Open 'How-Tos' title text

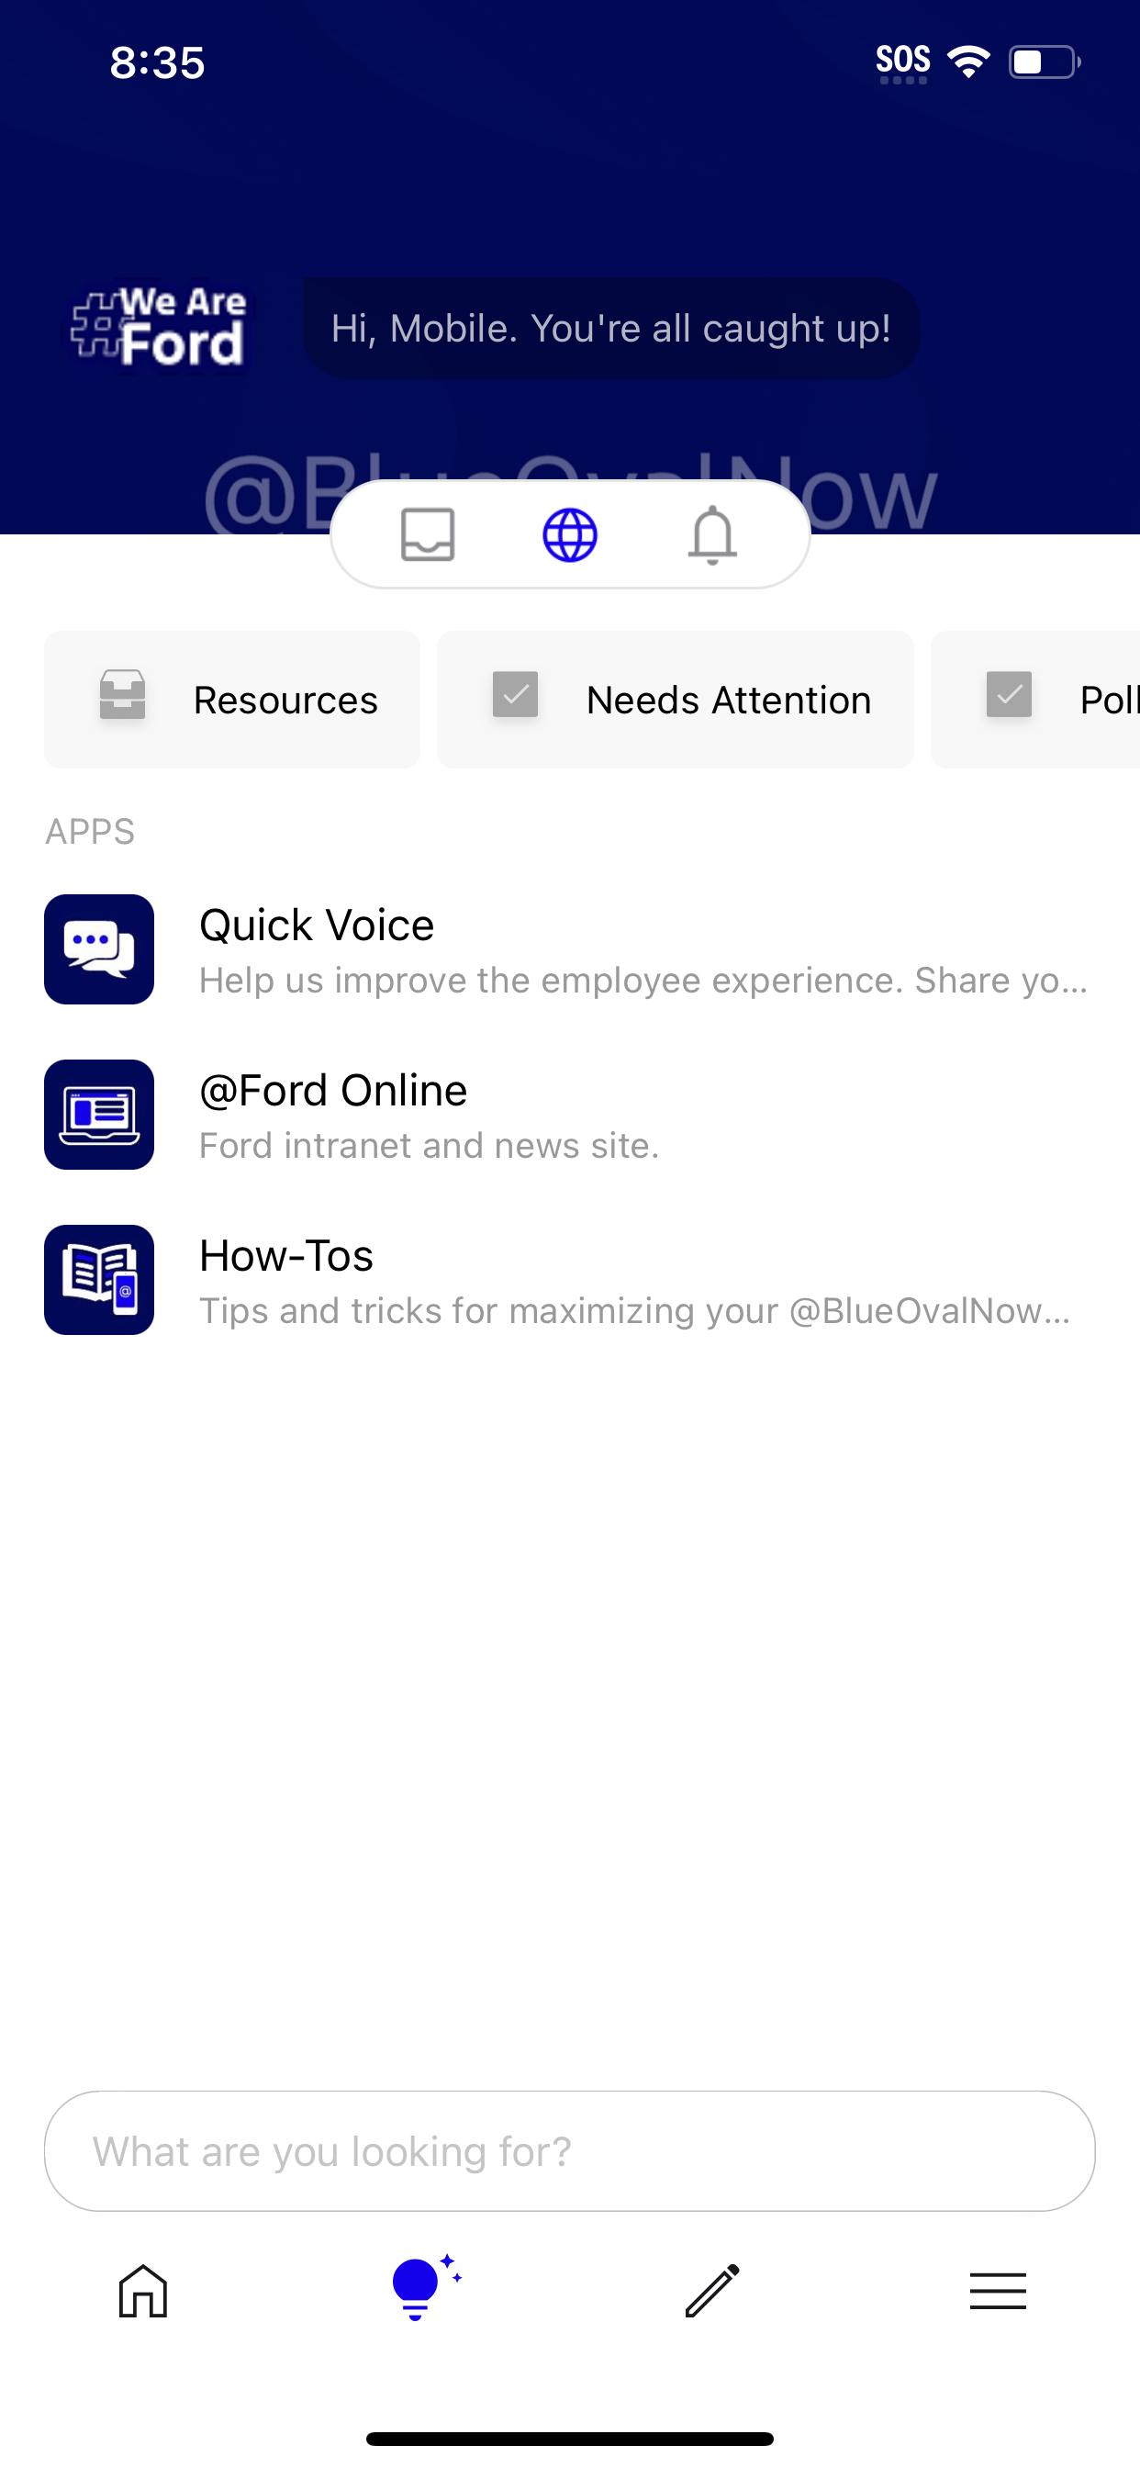(285, 1256)
